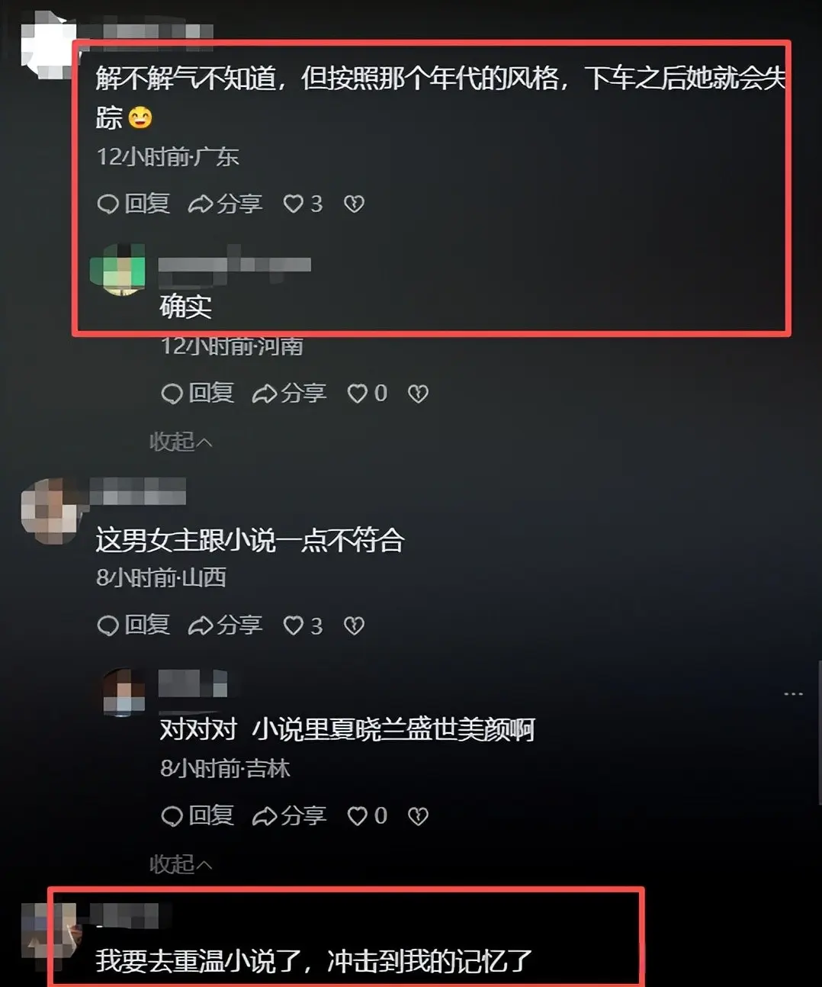This screenshot has width=822, height=987.
Task: Share the Jilin reply
Action: point(289,816)
